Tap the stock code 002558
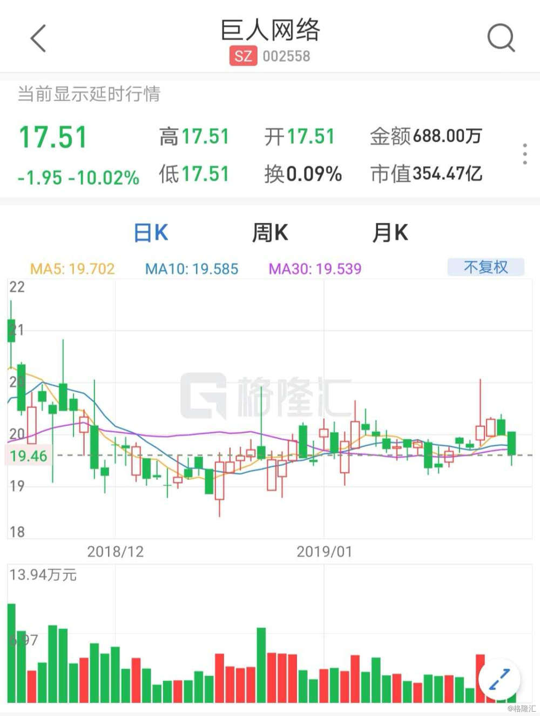The width and height of the screenshot is (540, 716). (286, 56)
